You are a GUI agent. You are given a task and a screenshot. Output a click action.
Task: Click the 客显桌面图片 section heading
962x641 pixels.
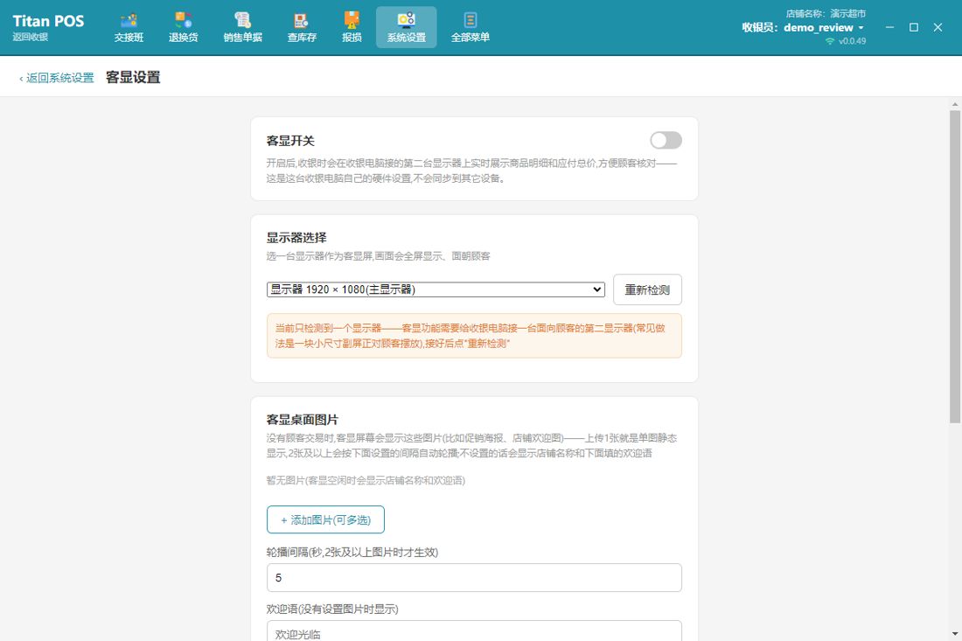point(303,420)
